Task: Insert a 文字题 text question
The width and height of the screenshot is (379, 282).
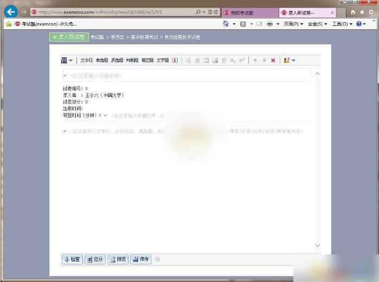Action: click(163, 60)
